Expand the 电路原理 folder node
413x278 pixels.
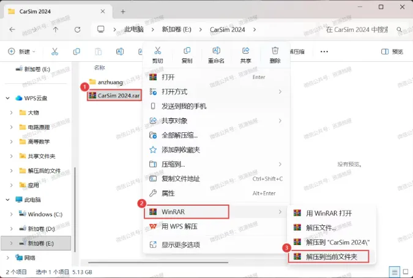tap(12, 127)
